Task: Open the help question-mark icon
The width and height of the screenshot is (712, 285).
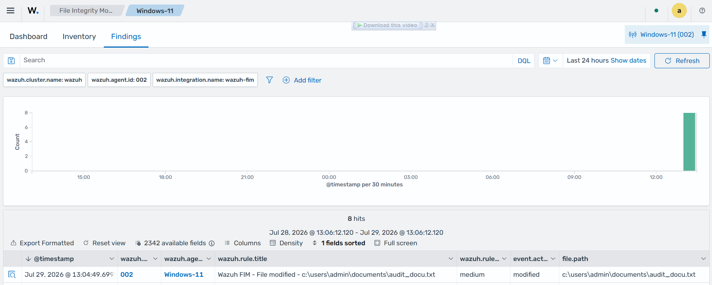Action: [702, 10]
